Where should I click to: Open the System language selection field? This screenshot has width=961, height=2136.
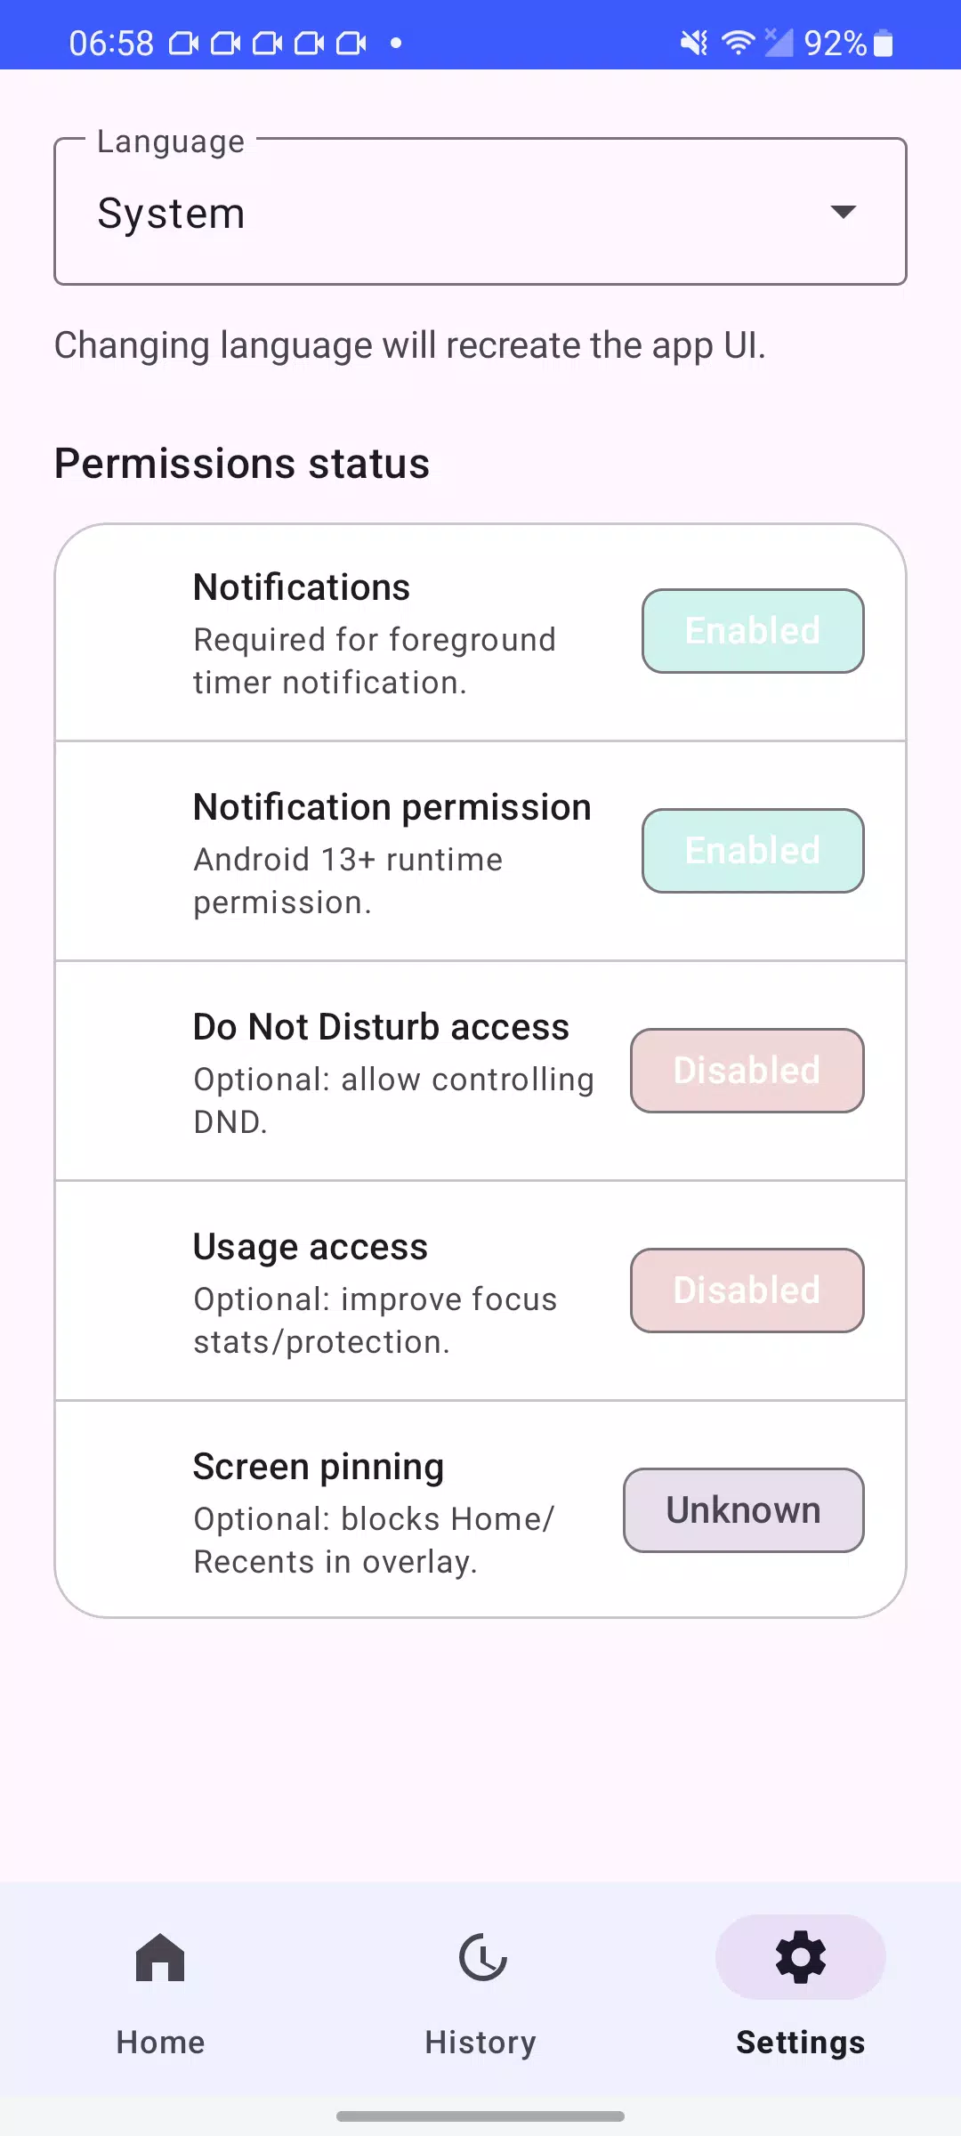tap(480, 212)
